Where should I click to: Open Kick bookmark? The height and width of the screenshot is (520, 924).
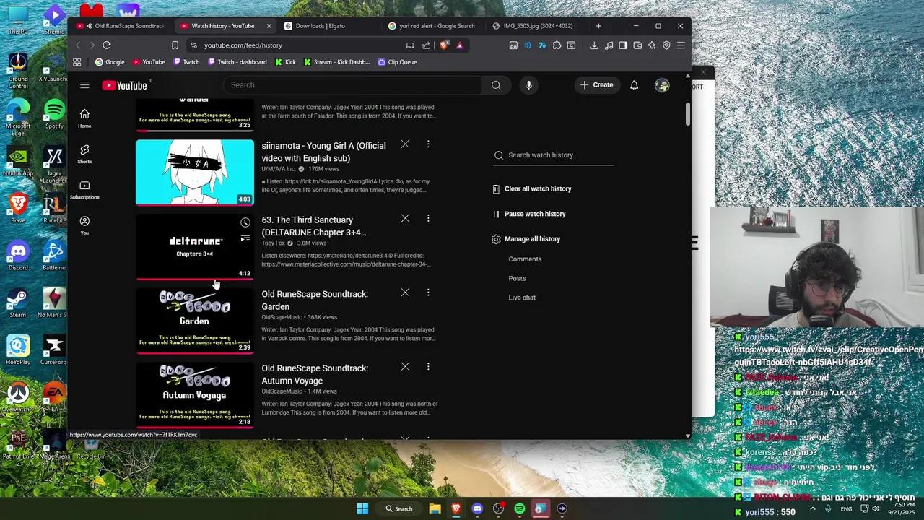(x=286, y=62)
